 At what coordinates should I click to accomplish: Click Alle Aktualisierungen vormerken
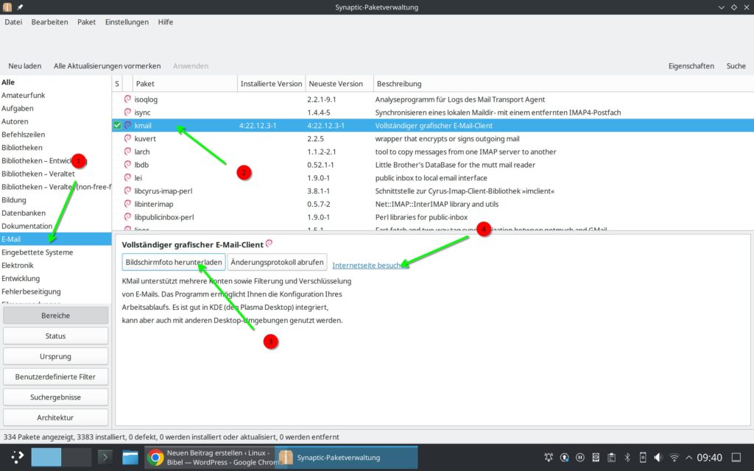tap(108, 65)
